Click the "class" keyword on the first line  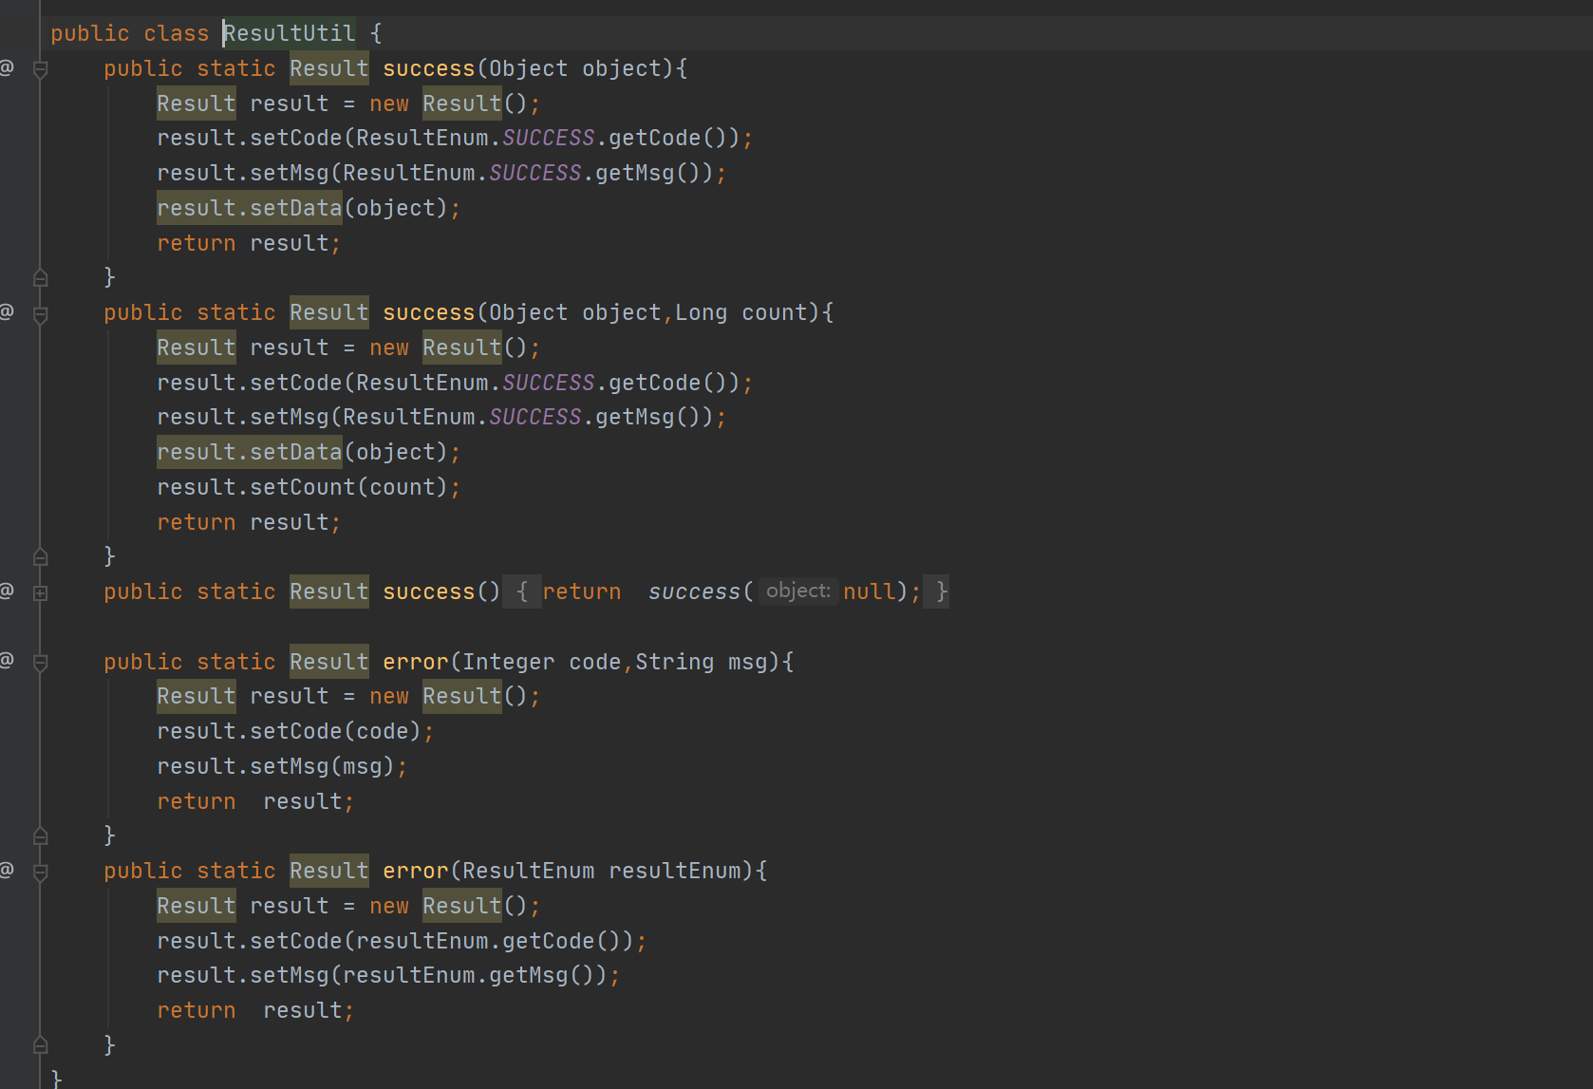click(x=176, y=33)
